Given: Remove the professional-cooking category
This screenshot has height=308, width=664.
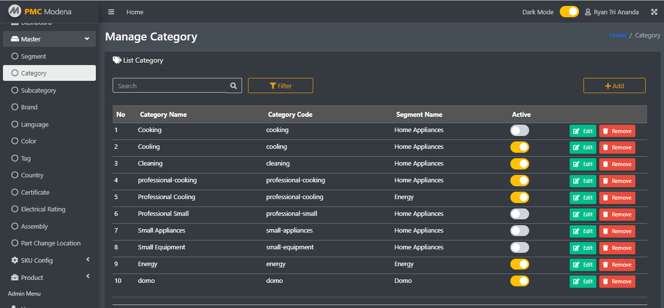Looking at the screenshot, I should point(617,181).
